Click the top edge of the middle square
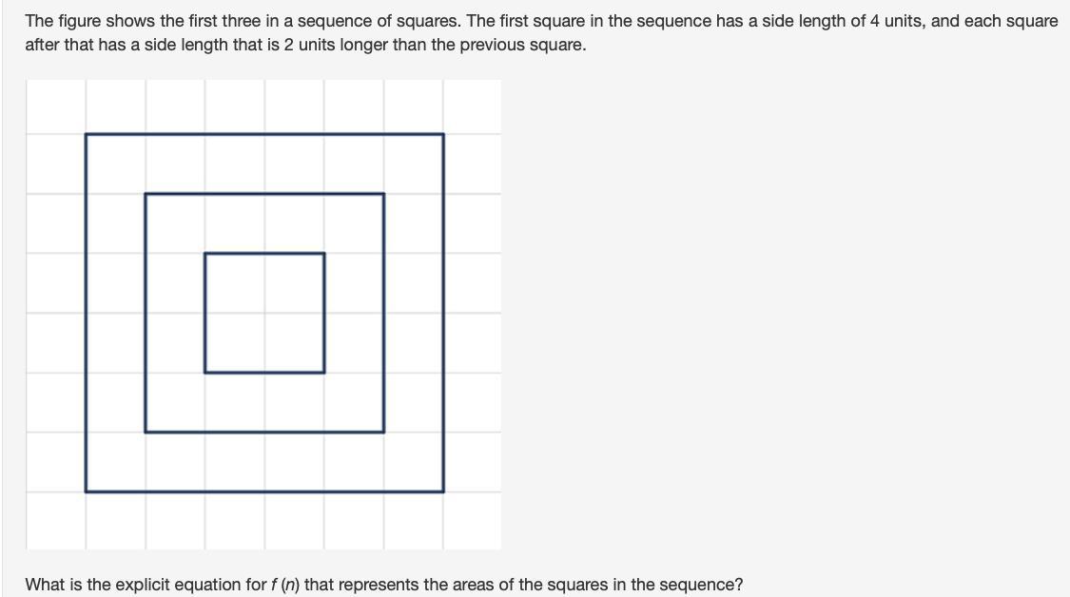Screen dimensions: 1070x597 [264, 194]
